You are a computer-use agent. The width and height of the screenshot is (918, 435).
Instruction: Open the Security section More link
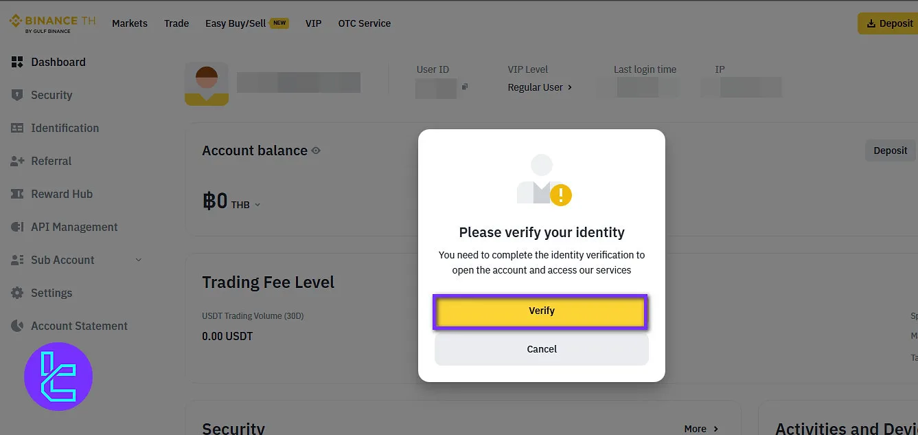[701, 429]
